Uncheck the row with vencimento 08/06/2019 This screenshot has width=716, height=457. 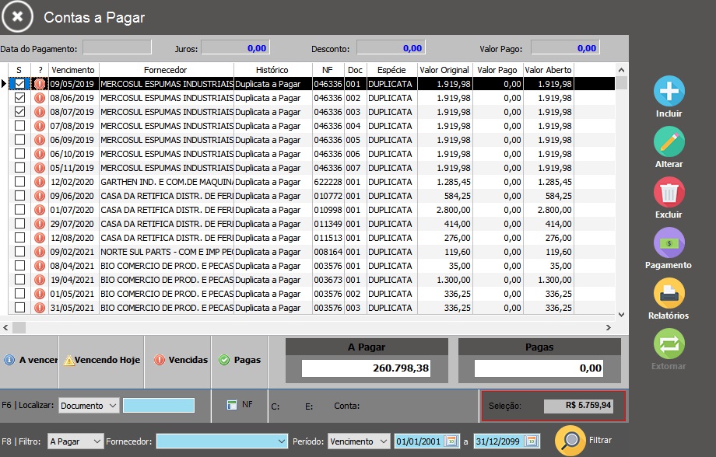[x=20, y=98]
